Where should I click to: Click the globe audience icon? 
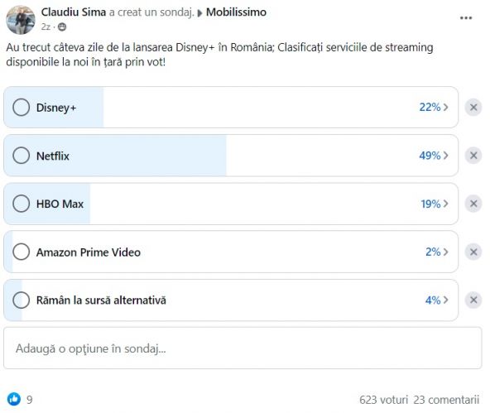click(62, 27)
